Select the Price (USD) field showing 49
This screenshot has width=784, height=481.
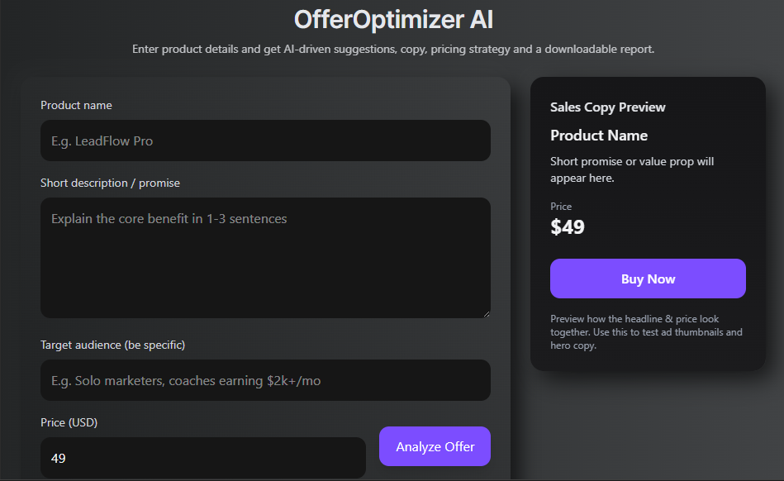click(x=202, y=458)
